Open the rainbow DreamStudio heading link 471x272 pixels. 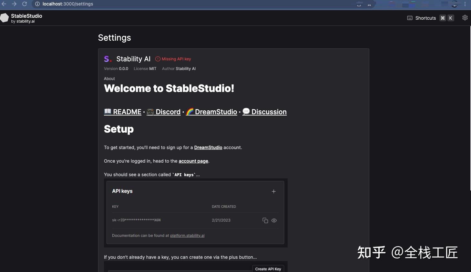point(211,112)
